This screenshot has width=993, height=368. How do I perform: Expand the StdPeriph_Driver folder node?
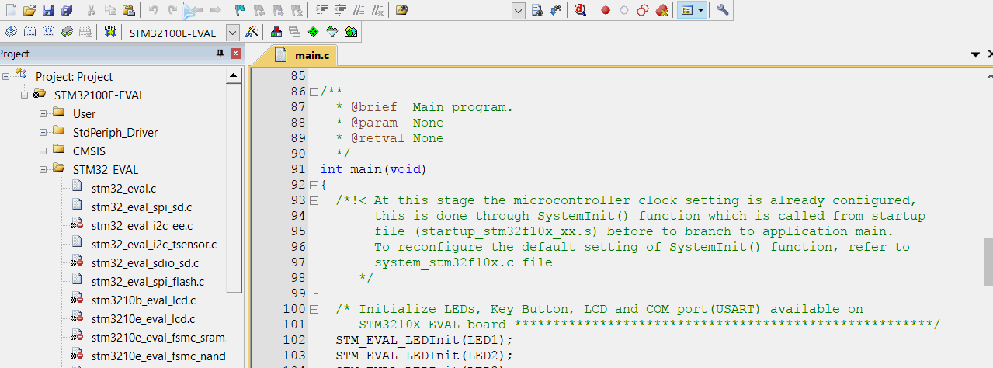coord(43,132)
